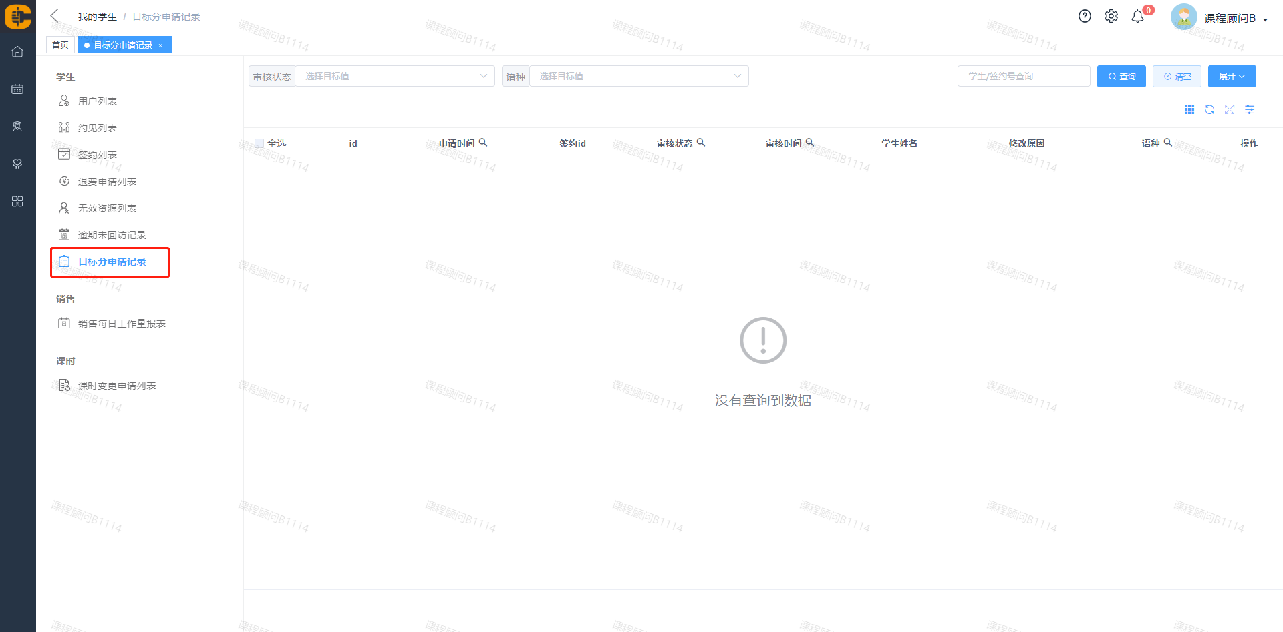This screenshot has height=632, width=1283.
Task: Switch to the 首页 tab
Action: click(60, 45)
